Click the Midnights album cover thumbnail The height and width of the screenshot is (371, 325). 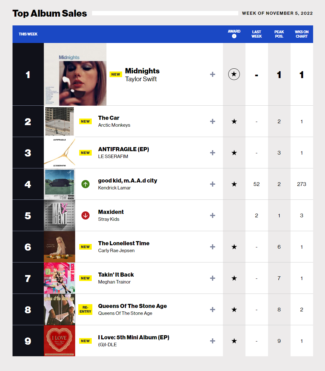(x=75, y=74)
